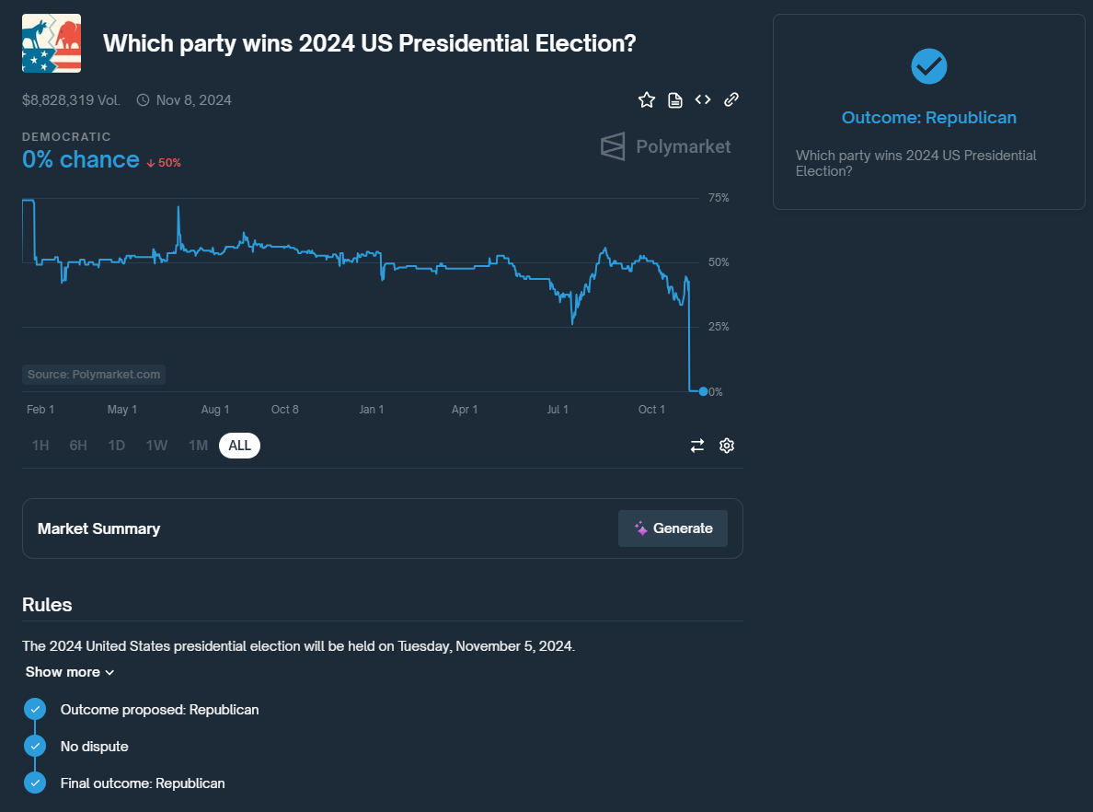Select the 1H time range

pyautogui.click(x=40, y=446)
